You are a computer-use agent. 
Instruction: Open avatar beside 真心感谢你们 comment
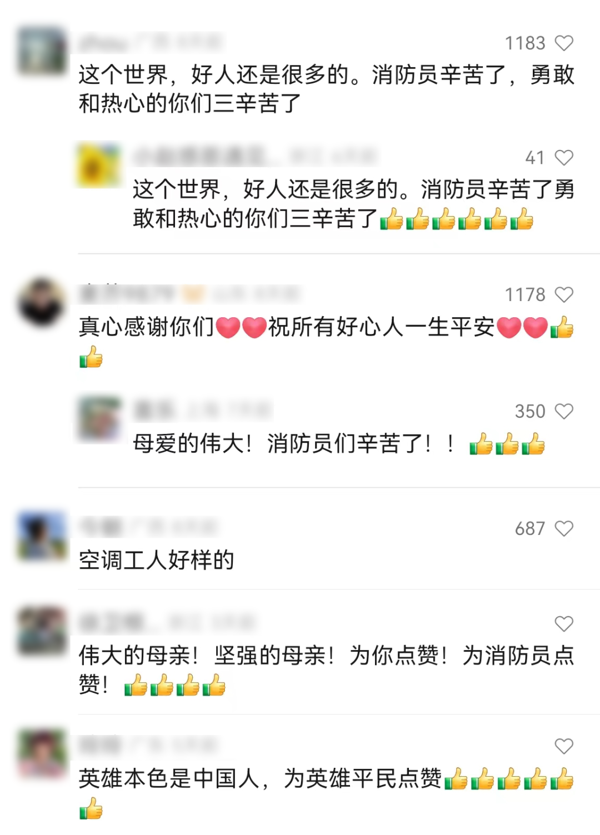click(x=42, y=302)
